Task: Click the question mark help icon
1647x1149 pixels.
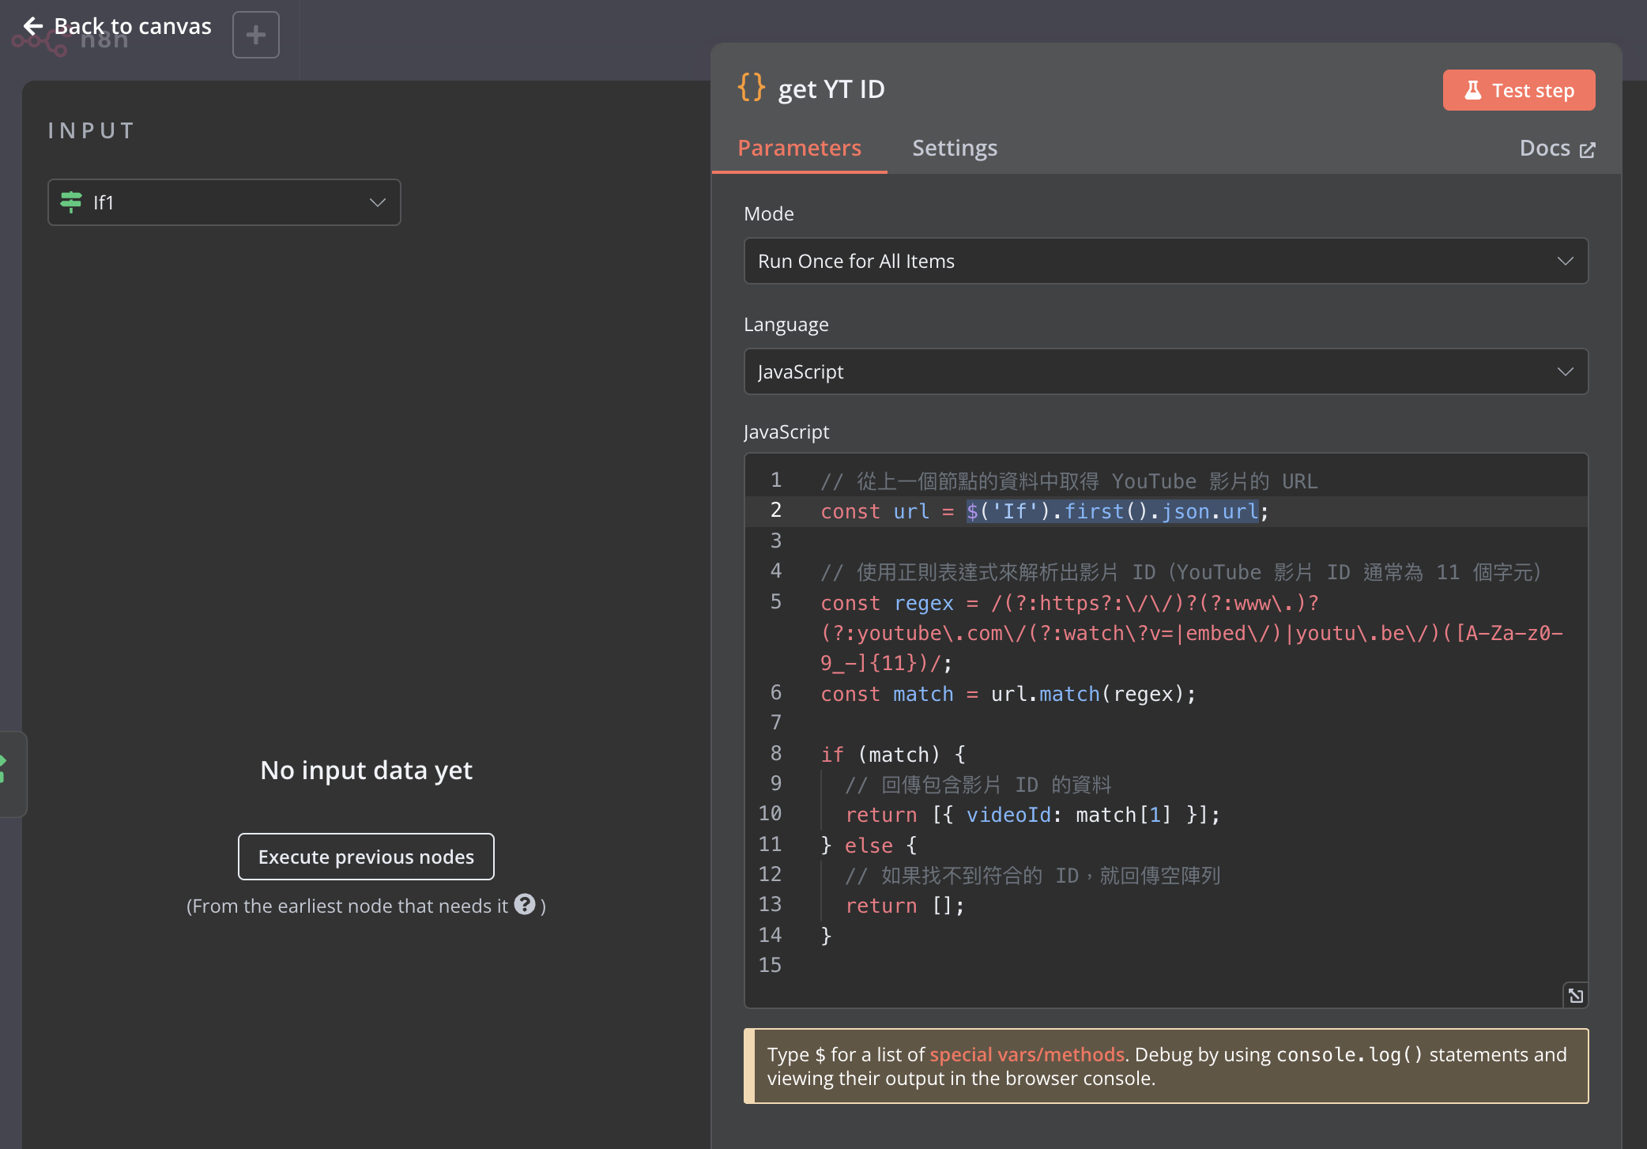Action: tap(525, 904)
